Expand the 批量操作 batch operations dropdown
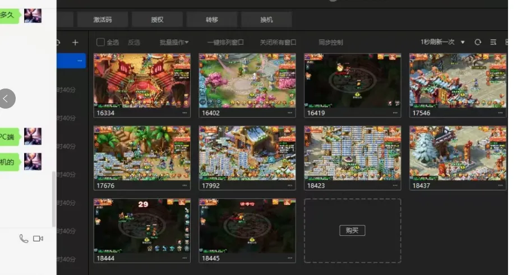The width and height of the screenshot is (517, 275). tap(174, 42)
